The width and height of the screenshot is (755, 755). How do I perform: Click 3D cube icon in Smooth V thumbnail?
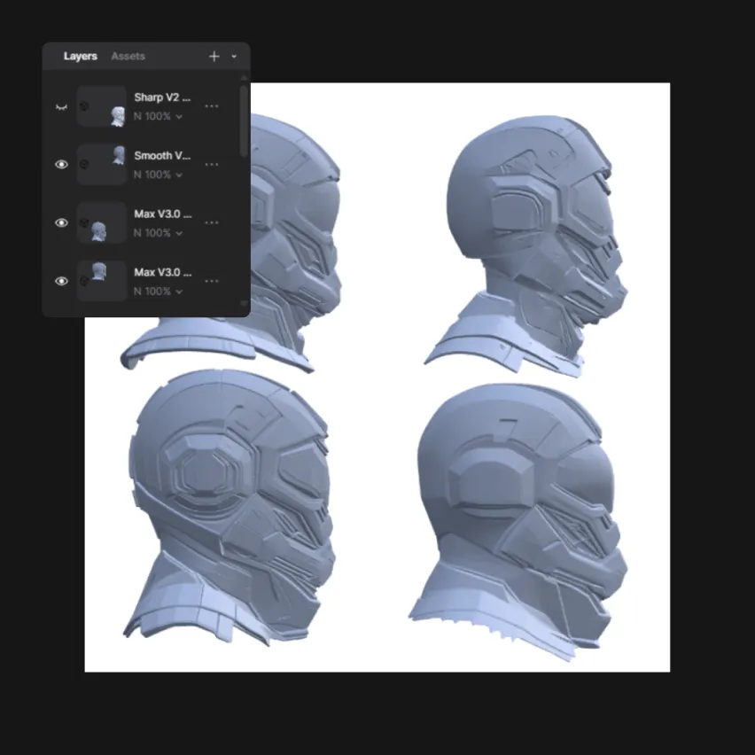[x=84, y=164]
